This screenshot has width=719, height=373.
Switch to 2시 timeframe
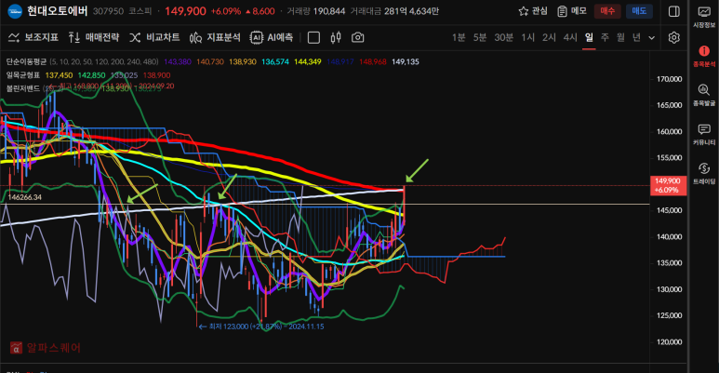[549, 37]
